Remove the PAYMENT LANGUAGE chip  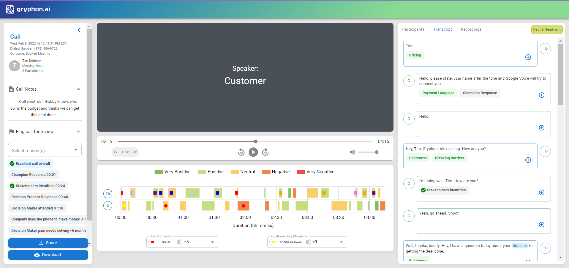(307, 242)
